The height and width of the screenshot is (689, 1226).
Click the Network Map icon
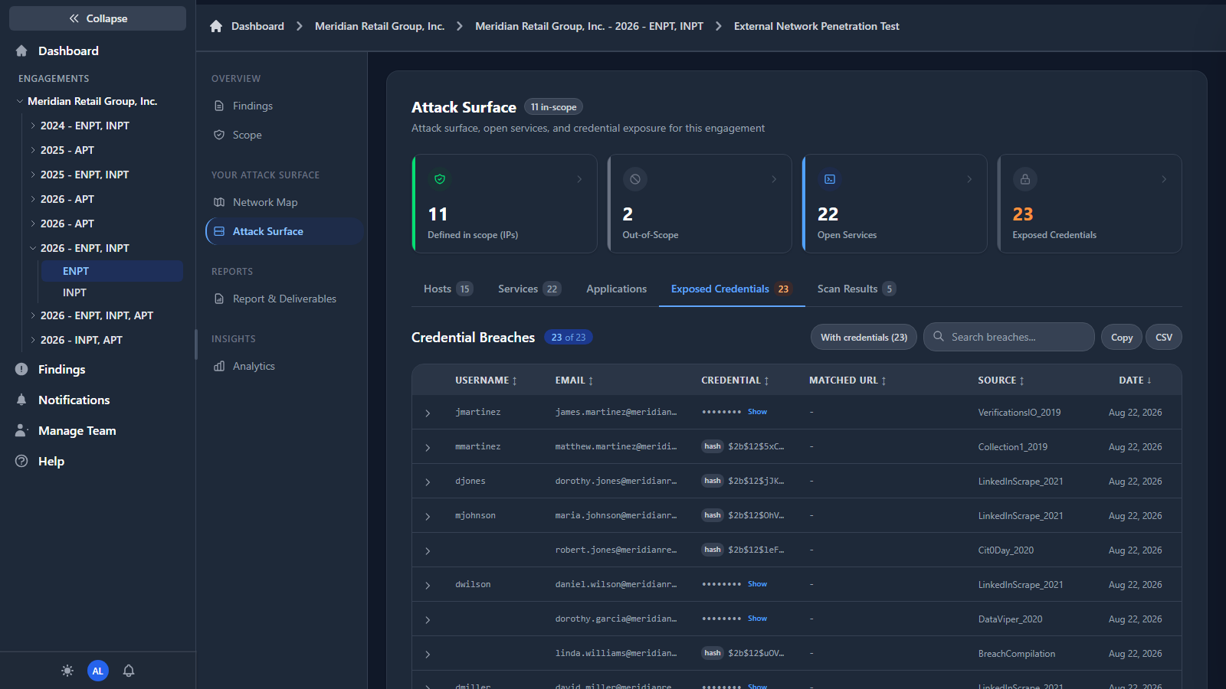tap(219, 202)
